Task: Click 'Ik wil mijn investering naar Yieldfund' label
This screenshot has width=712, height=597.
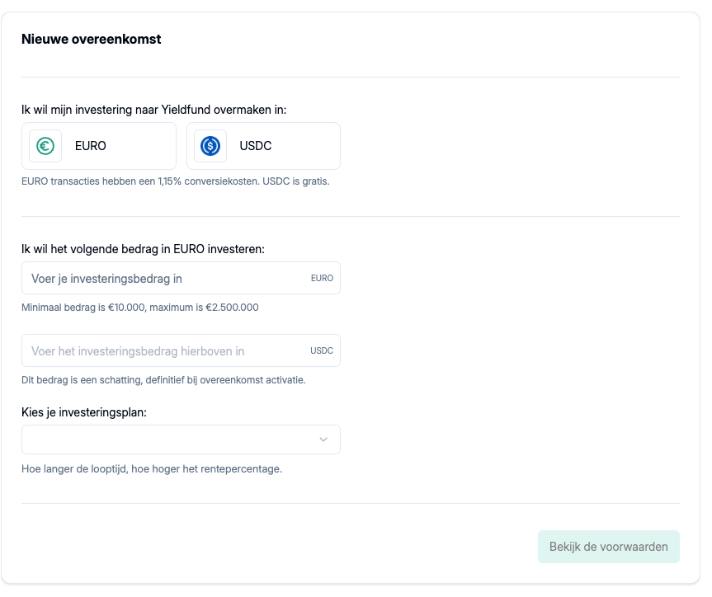Action: click(154, 110)
